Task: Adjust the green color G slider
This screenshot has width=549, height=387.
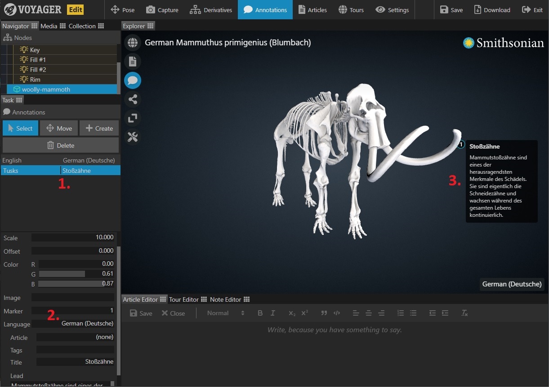Action: click(76, 273)
